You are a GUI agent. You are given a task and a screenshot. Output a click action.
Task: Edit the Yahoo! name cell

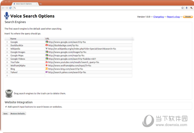(x=27, y=72)
